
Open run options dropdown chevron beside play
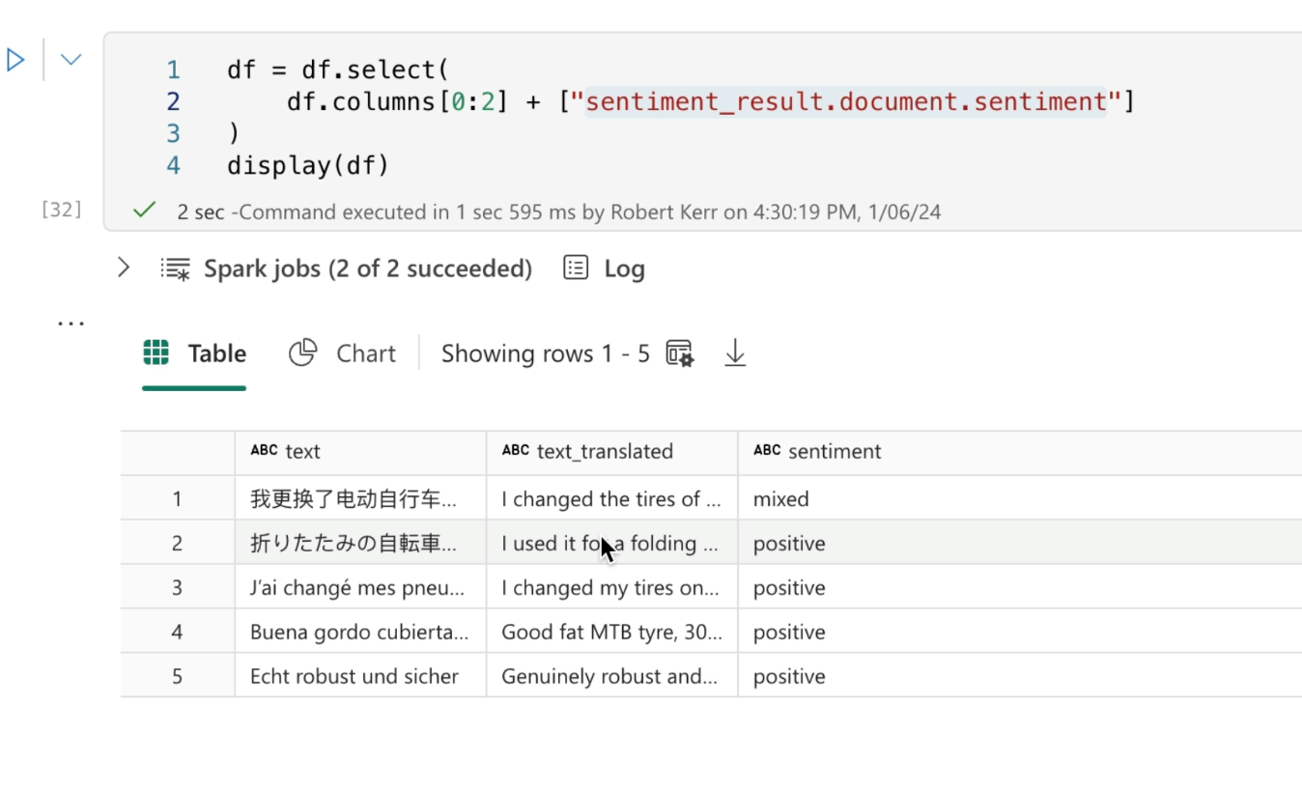tap(71, 60)
